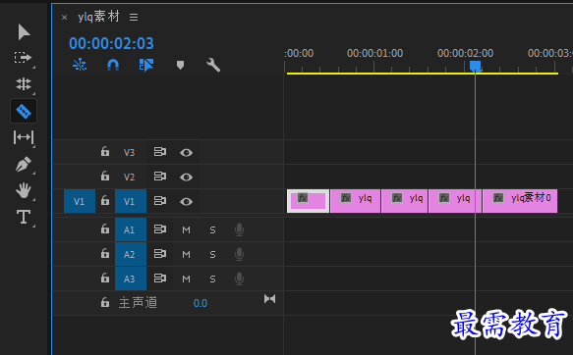Select the ylq素材 sequence tab

pos(98,17)
